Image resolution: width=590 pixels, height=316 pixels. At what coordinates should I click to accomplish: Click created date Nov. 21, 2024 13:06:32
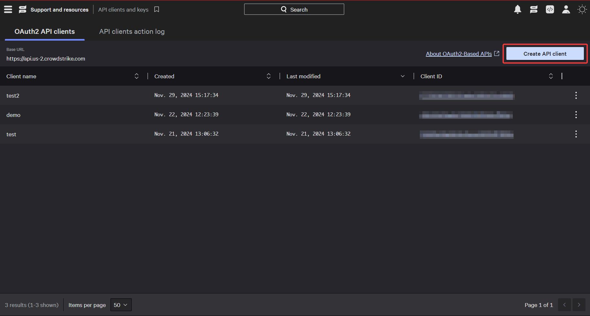tap(186, 134)
